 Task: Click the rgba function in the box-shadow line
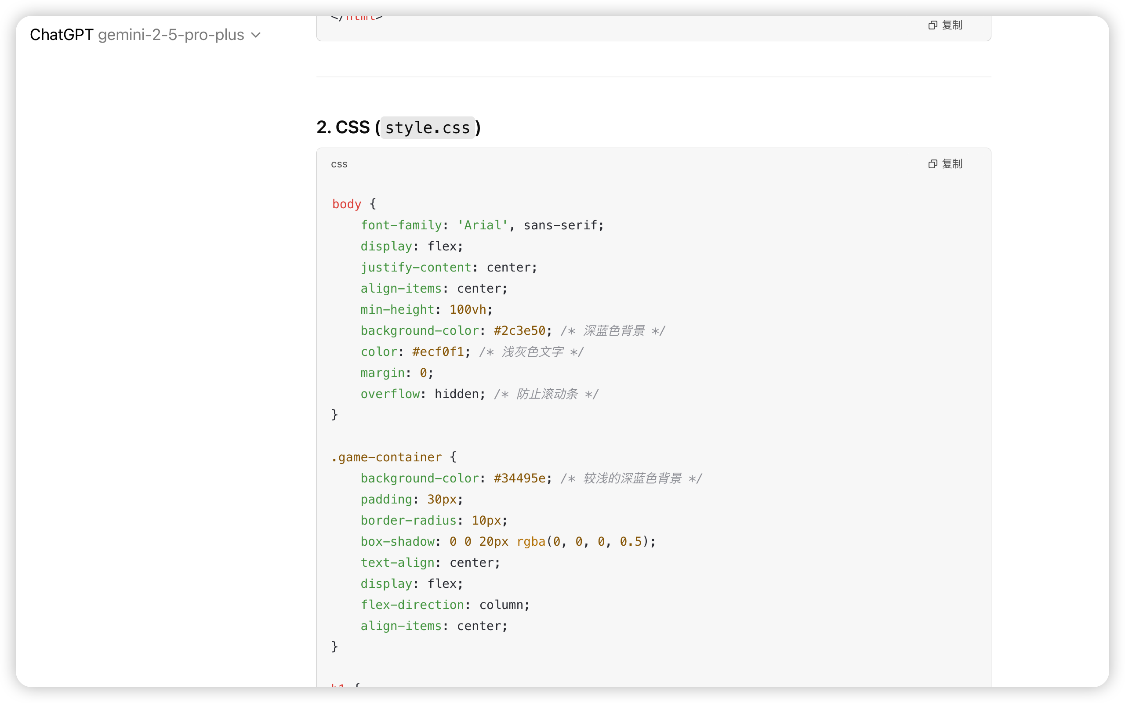(530, 542)
